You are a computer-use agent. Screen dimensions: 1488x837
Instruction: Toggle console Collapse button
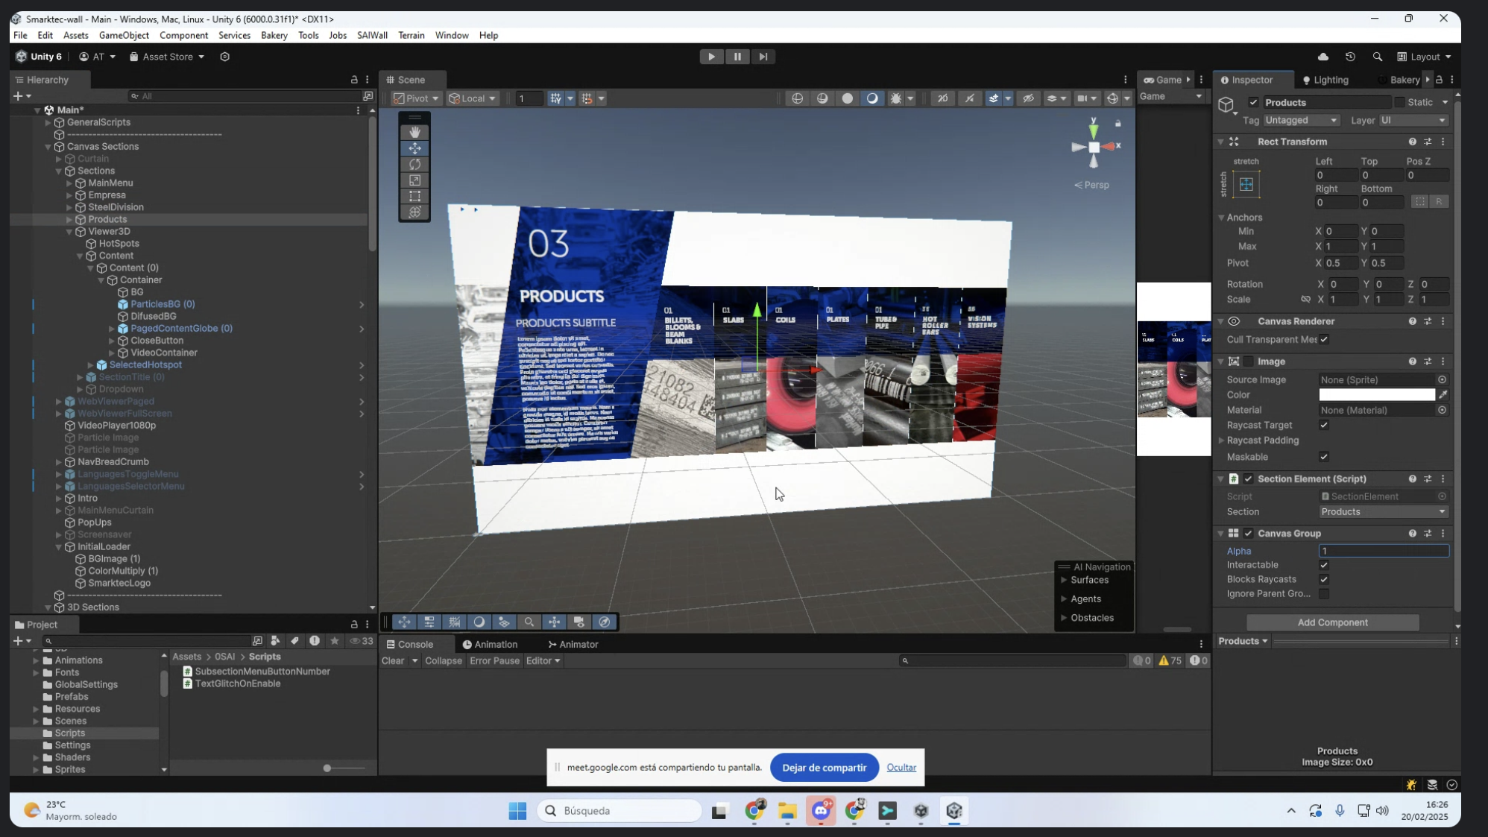(444, 662)
